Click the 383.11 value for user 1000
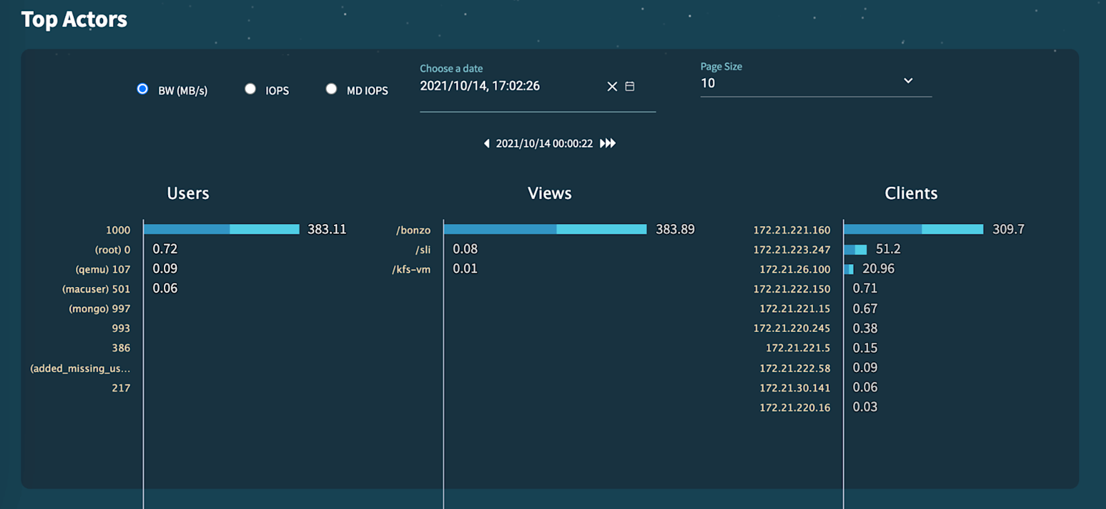Image resolution: width=1106 pixels, height=509 pixels. pos(327,229)
